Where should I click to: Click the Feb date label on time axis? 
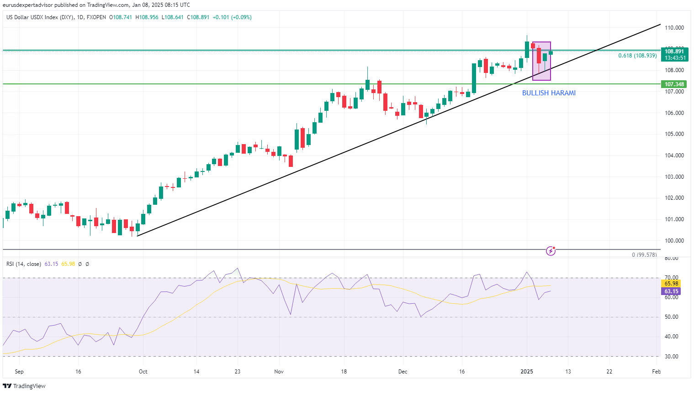click(656, 372)
